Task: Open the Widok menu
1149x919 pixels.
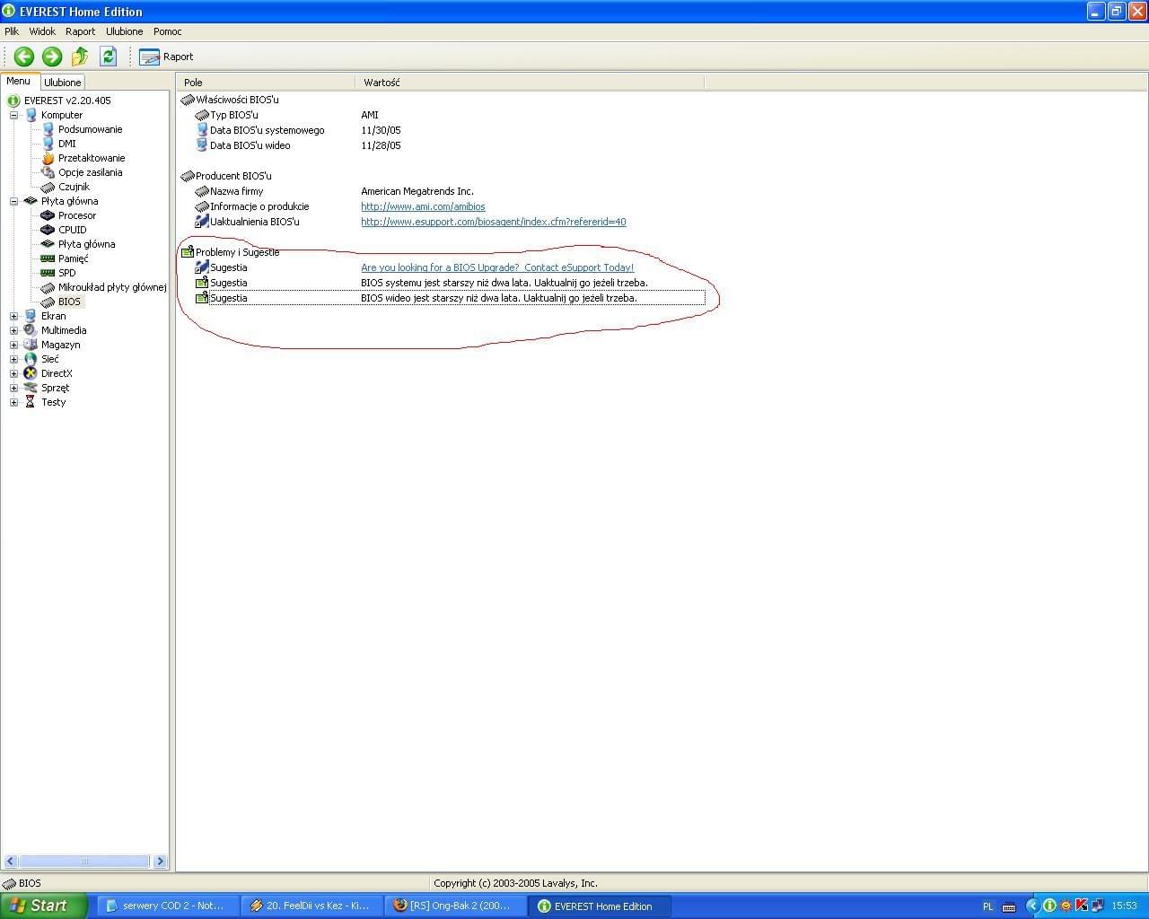Action: 42,31
